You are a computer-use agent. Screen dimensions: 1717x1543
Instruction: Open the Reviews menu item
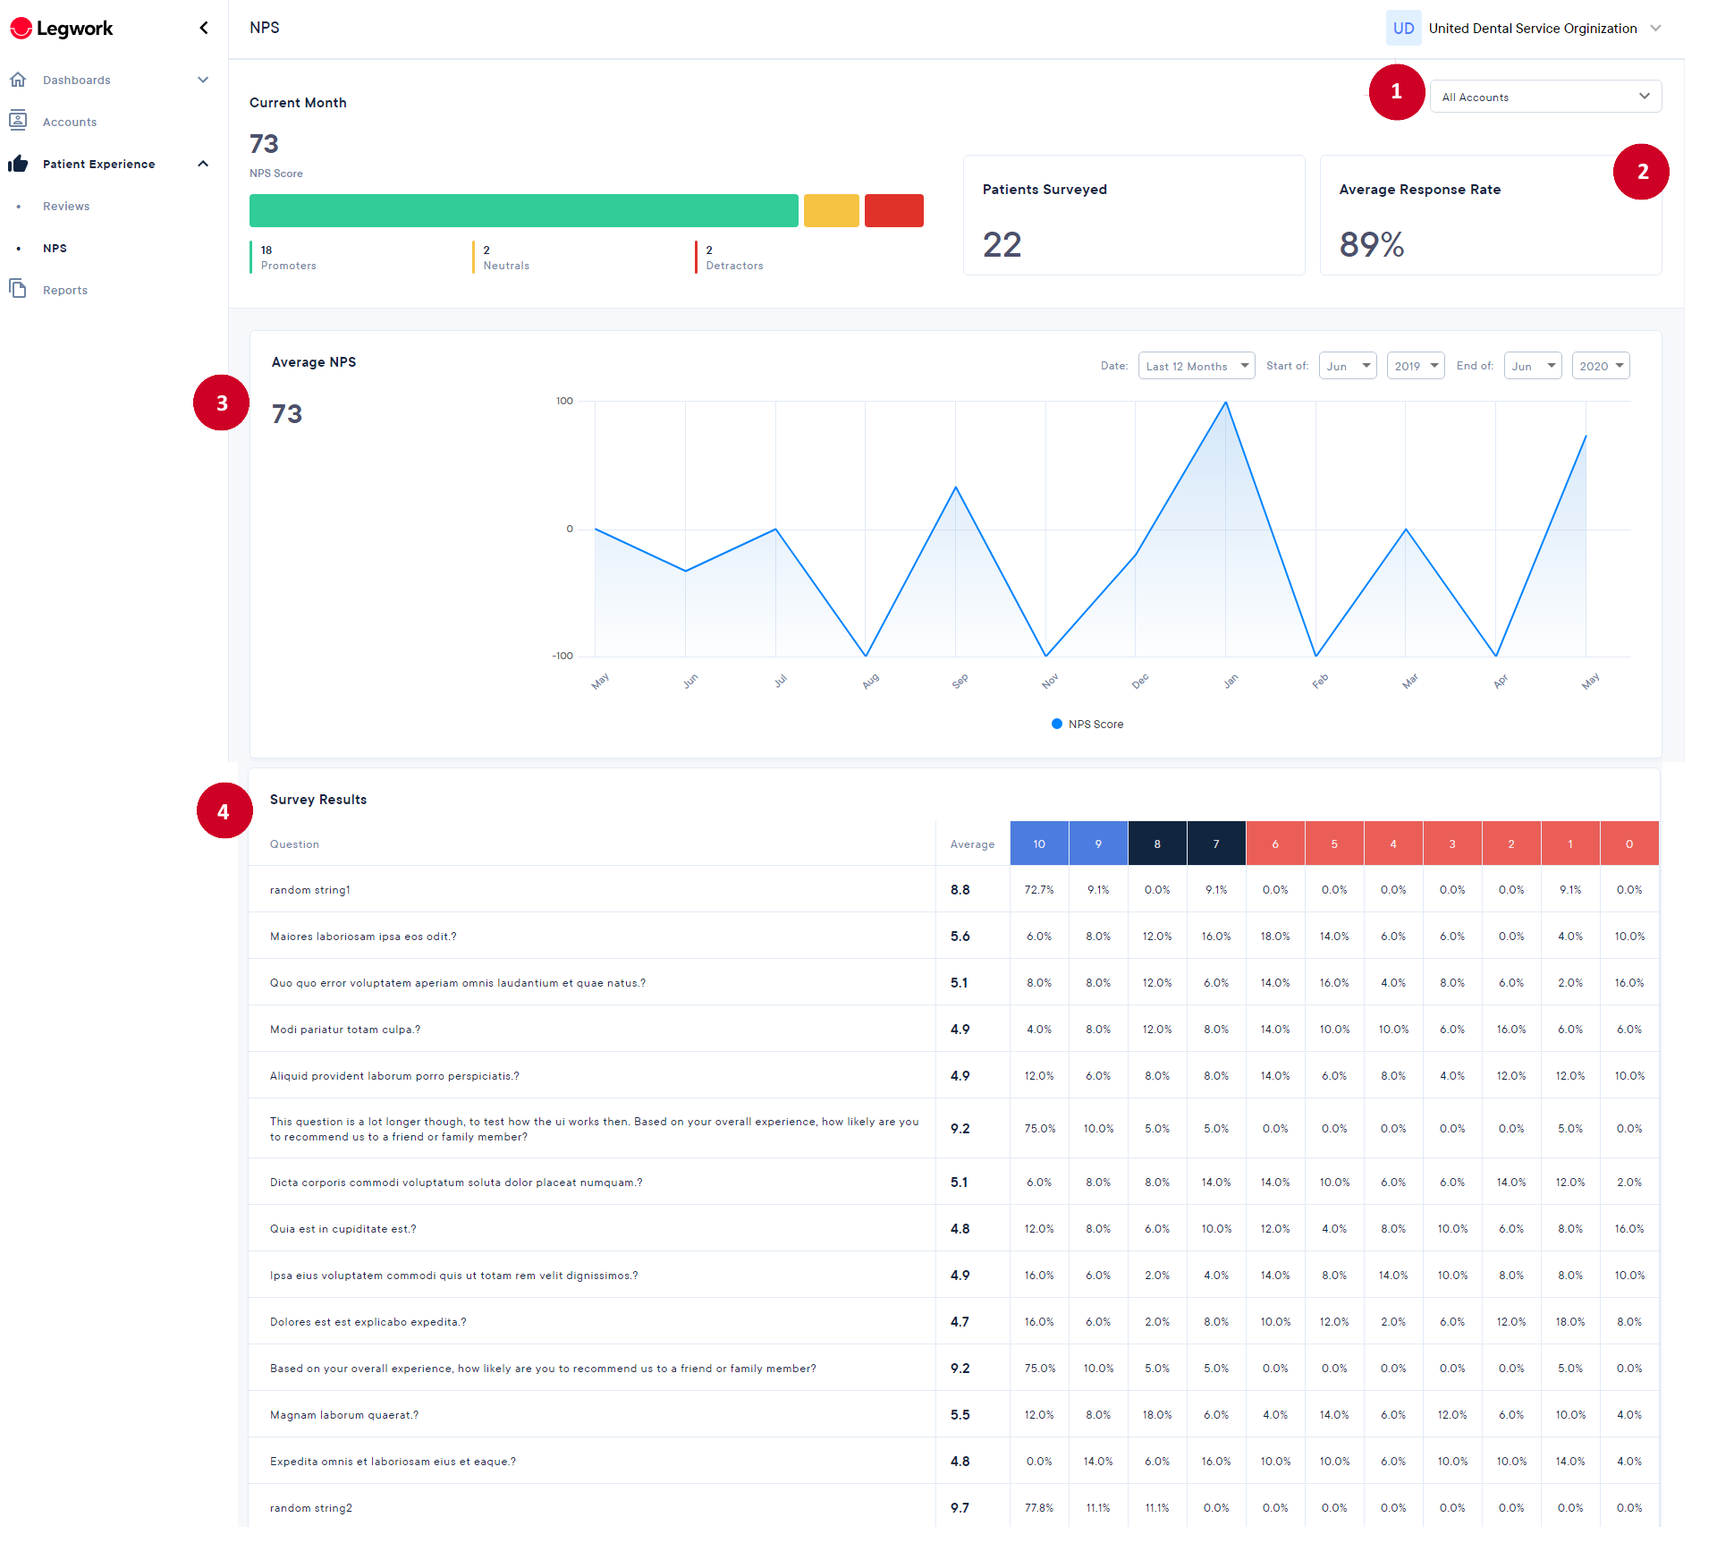coord(66,206)
